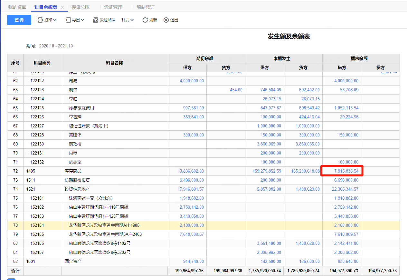Viewport: 407px width, 280px height.
Task: Click 谢局 opening balance 4,000,000.00
Action: pos(192,81)
